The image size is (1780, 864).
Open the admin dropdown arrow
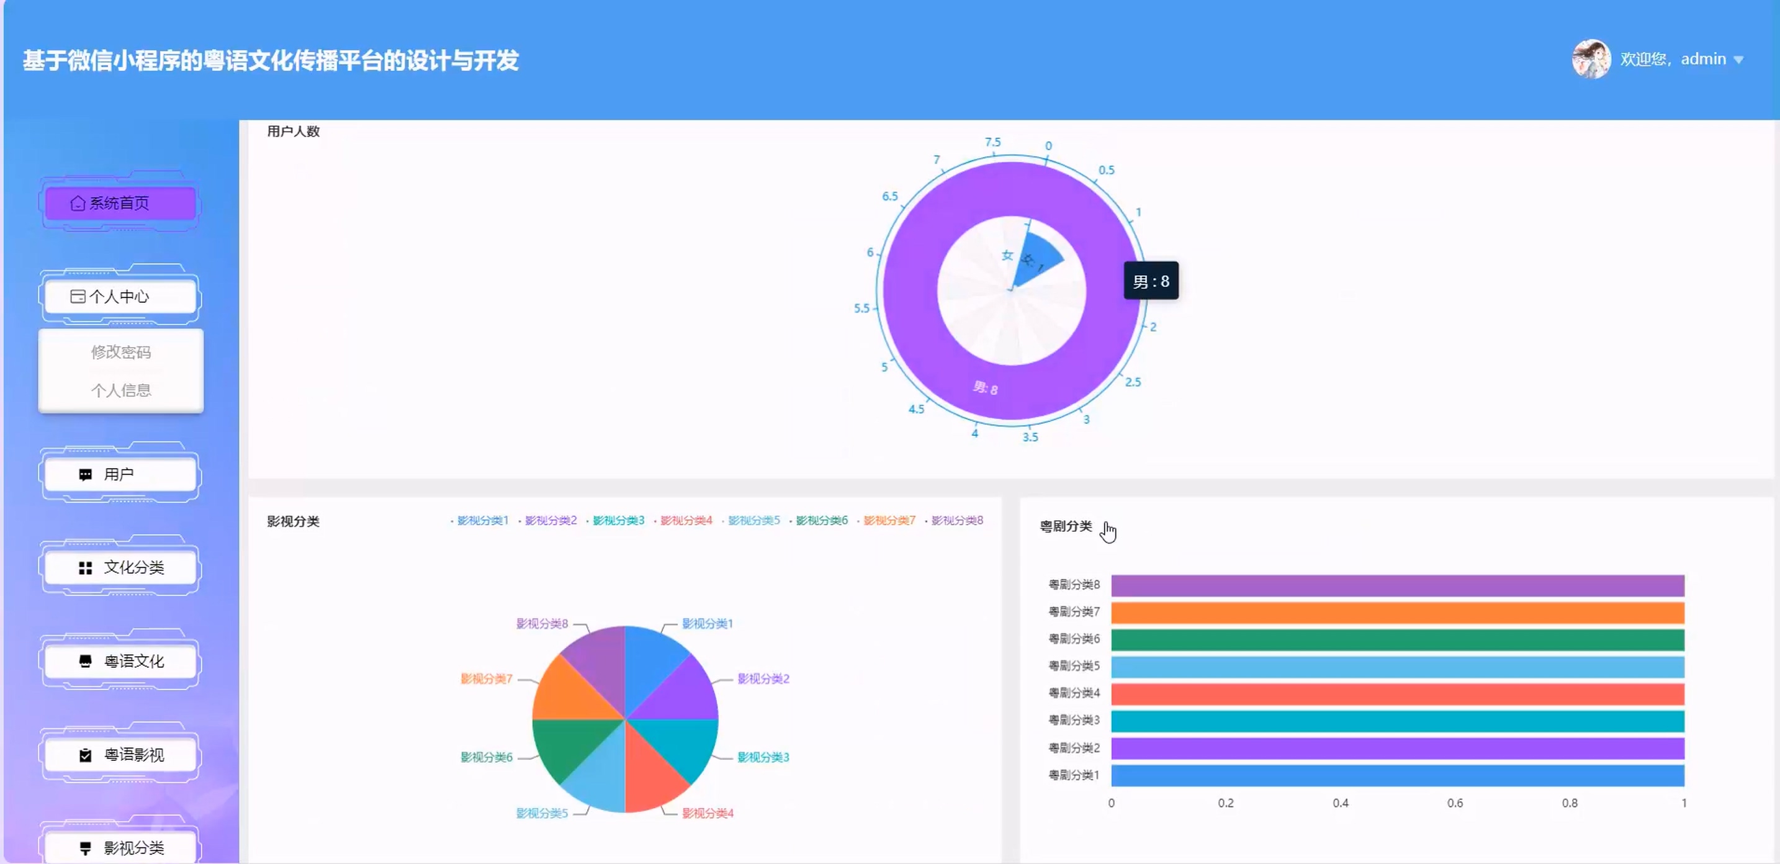pyautogui.click(x=1739, y=60)
